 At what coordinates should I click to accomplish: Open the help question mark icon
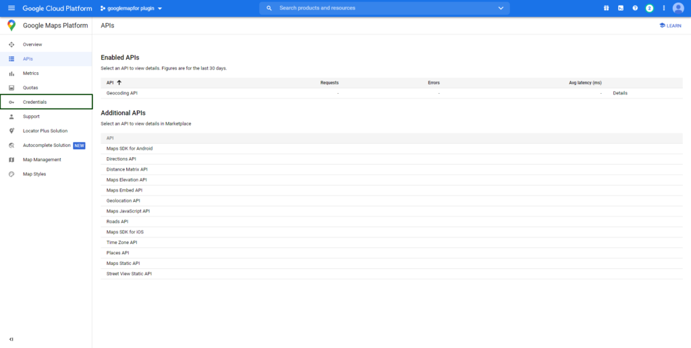pos(635,8)
